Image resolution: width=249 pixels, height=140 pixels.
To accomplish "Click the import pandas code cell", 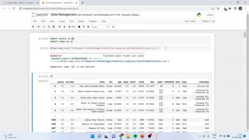I will [130, 40].
